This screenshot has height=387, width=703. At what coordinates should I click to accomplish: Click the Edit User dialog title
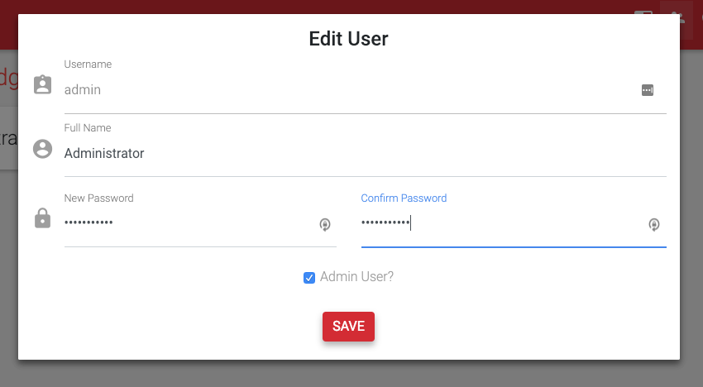point(348,39)
